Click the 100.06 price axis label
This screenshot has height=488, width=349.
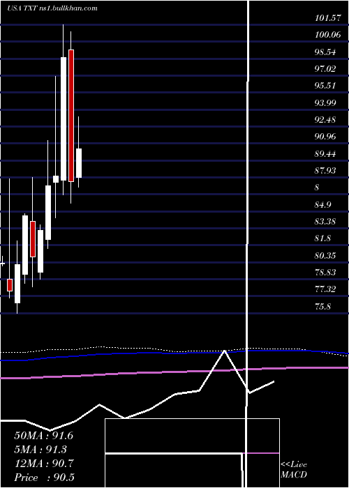(327, 35)
